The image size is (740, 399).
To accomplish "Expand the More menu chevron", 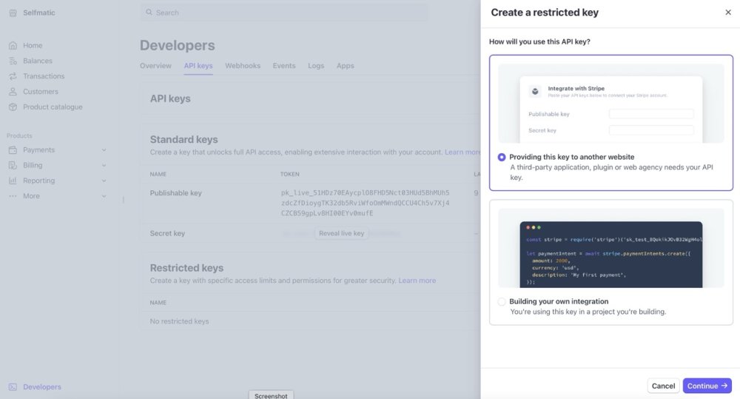I will point(104,196).
